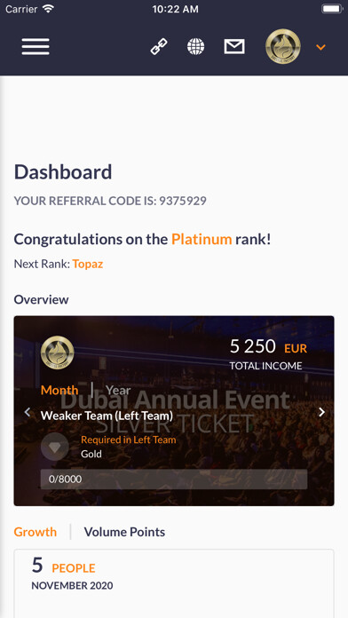Viewport: 348px width, 618px height.
Task: Switch overview to Year tab
Action: [x=118, y=390]
